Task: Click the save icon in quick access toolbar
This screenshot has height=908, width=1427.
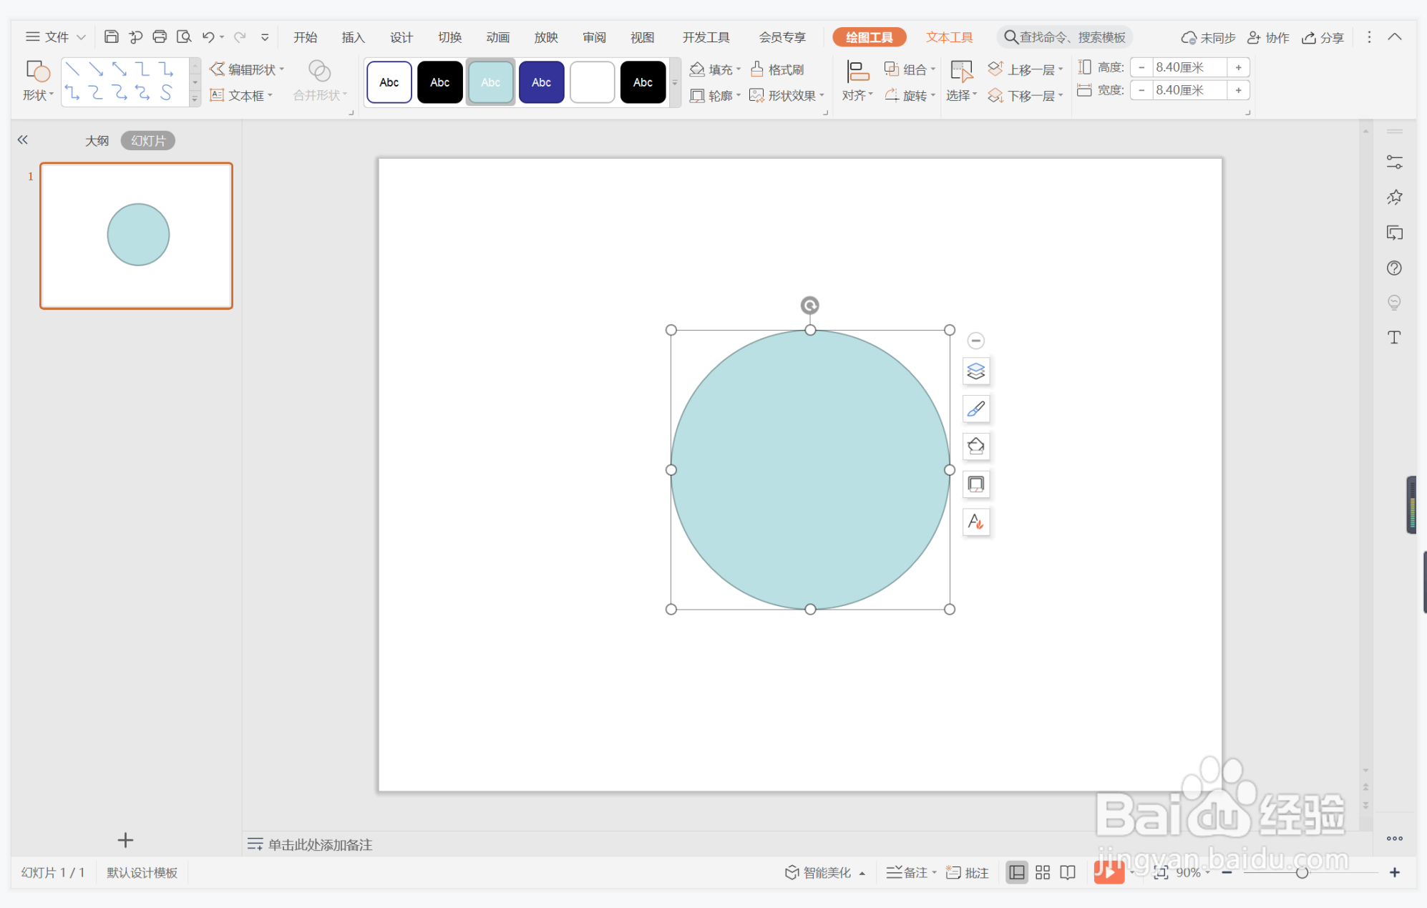Action: point(111,36)
